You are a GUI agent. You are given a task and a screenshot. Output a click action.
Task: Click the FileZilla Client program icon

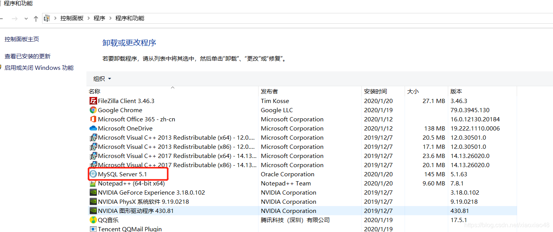(x=93, y=101)
